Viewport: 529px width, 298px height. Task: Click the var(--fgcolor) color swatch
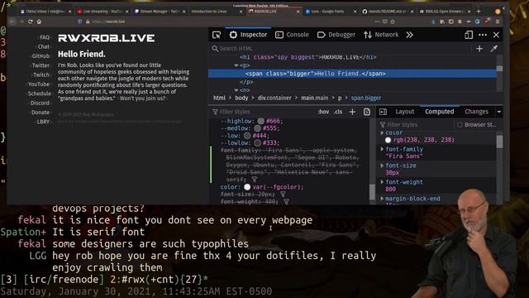pyautogui.click(x=247, y=187)
